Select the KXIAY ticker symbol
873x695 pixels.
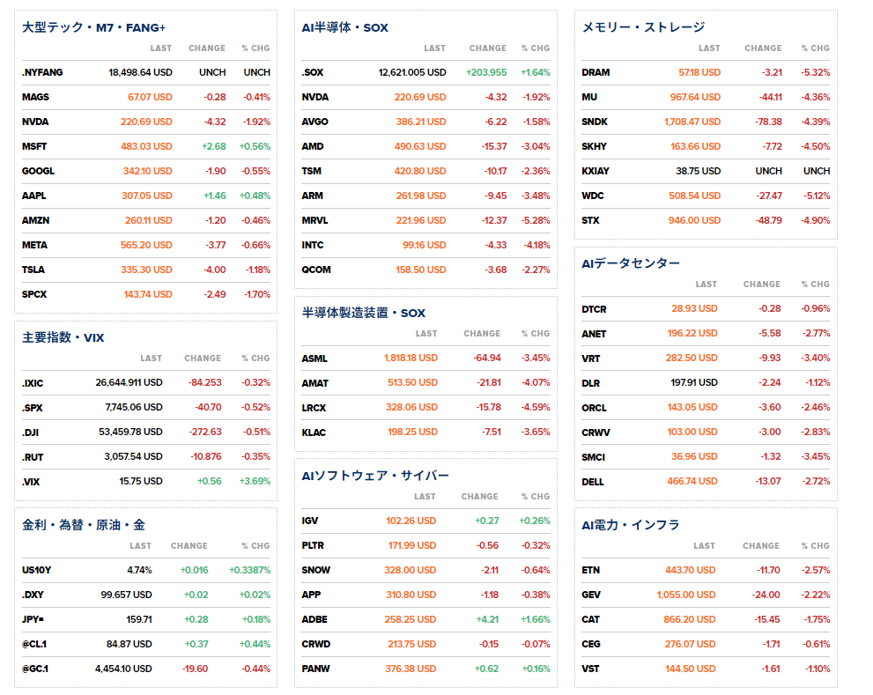click(596, 171)
